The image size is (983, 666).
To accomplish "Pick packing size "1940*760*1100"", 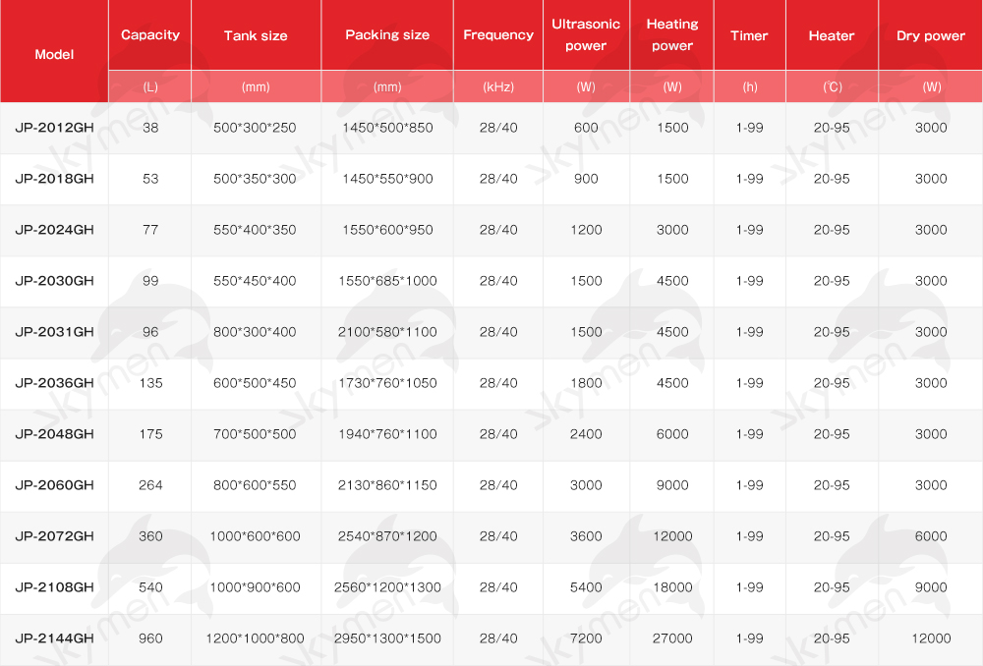I will pos(387,434).
